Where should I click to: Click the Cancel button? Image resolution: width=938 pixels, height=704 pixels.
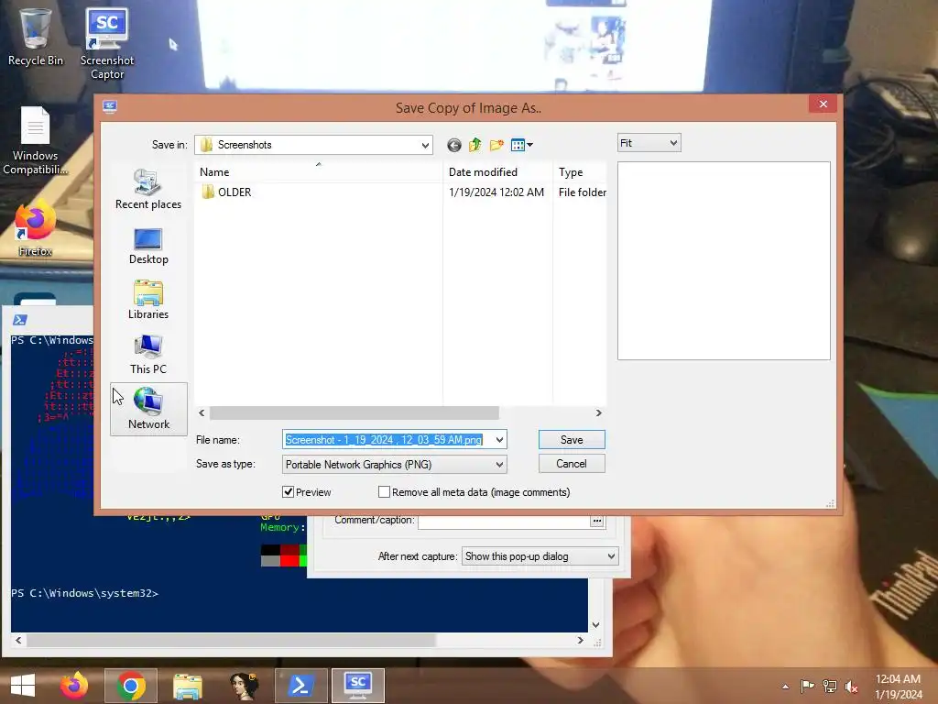click(572, 463)
